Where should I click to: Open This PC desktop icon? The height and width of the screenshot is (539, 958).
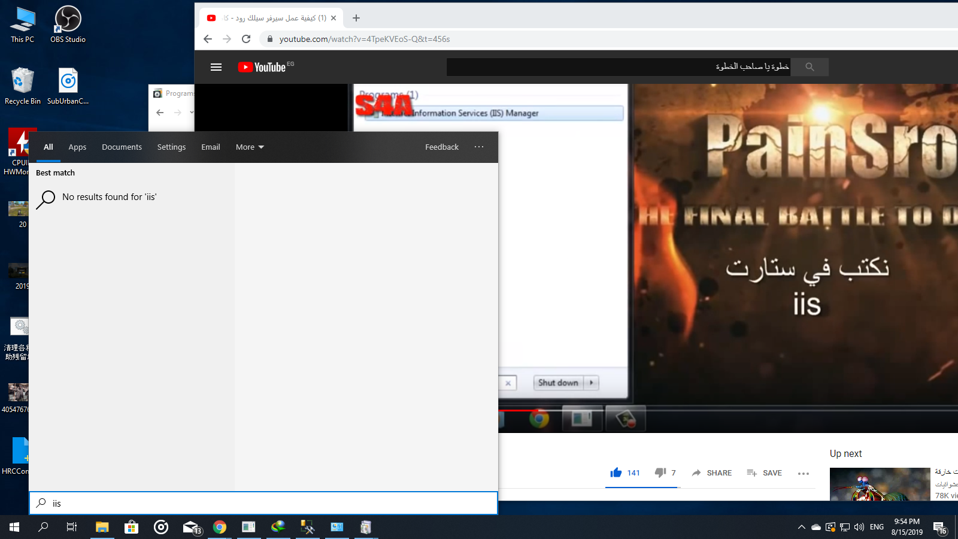click(23, 25)
